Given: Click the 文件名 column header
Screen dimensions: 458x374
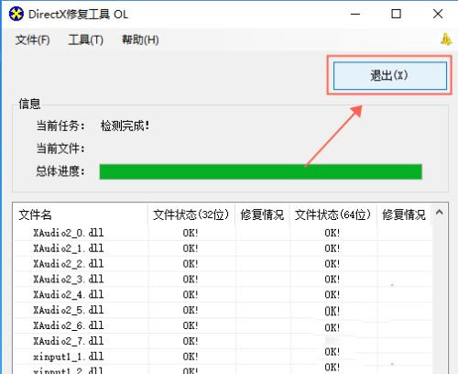Looking at the screenshot, I should pyautogui.click(x=81, y=214).
